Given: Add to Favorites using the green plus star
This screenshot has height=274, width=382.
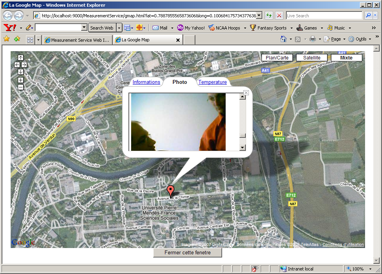Looking at the screenshot, I should click(17, 39).
